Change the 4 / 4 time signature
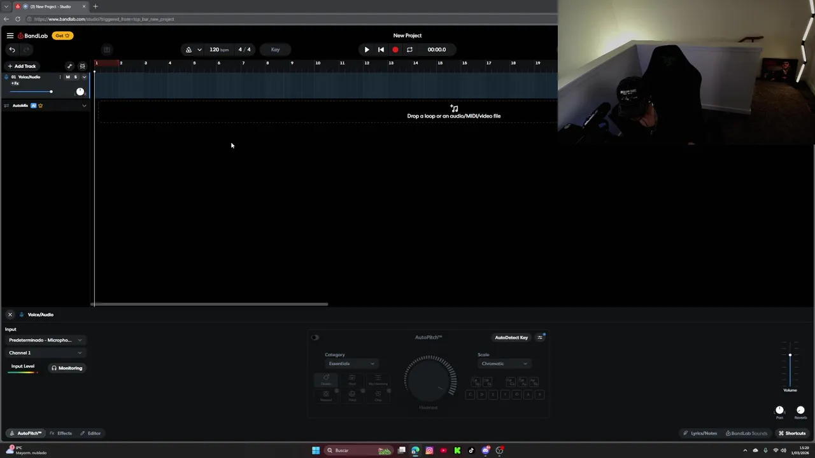Viewport: 815px width, 458px height. (x=244, y=50)
